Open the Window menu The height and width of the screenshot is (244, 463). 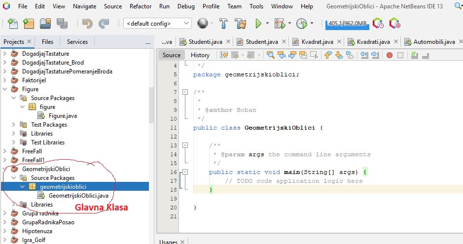pyautogui.click(x=282, y=6)
